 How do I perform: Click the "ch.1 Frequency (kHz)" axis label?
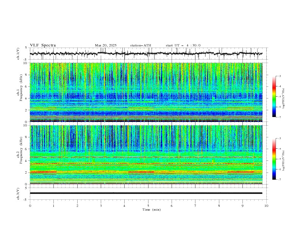[x=20, y=88]
